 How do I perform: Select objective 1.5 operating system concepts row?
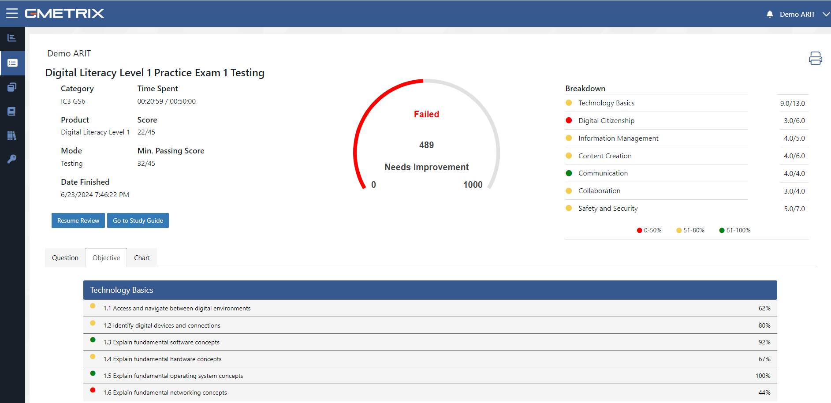click(x=430, y=376)
